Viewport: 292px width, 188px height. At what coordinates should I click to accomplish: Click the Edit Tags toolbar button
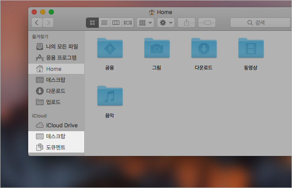pos(207,23)
